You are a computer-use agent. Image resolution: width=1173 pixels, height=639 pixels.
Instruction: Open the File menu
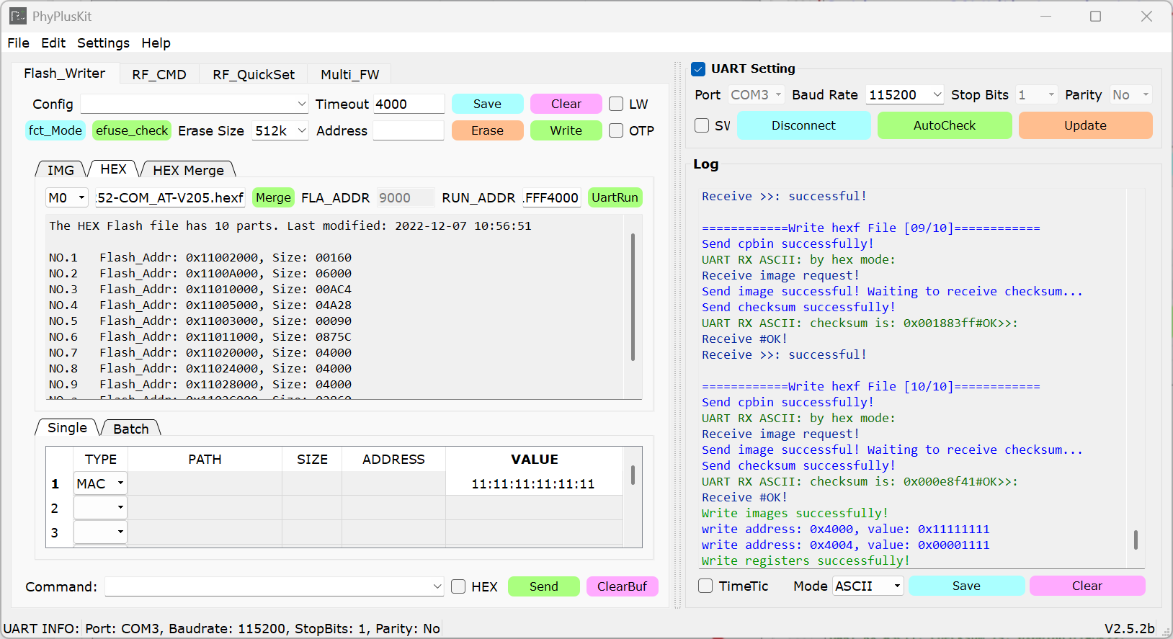pos(19,43)
